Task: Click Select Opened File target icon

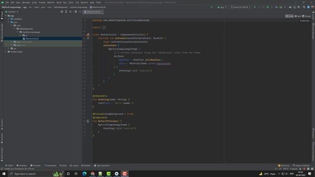Action: pos(62,12)
